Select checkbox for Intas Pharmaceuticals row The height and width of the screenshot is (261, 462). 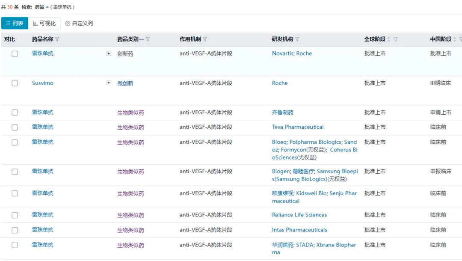pyautogui.click(x=15, y=230)
